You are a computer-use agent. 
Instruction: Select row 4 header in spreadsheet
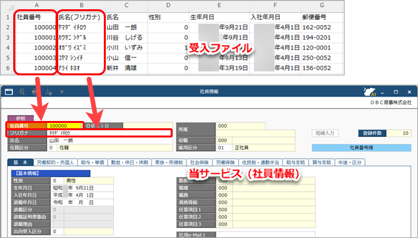pos(8,48)
